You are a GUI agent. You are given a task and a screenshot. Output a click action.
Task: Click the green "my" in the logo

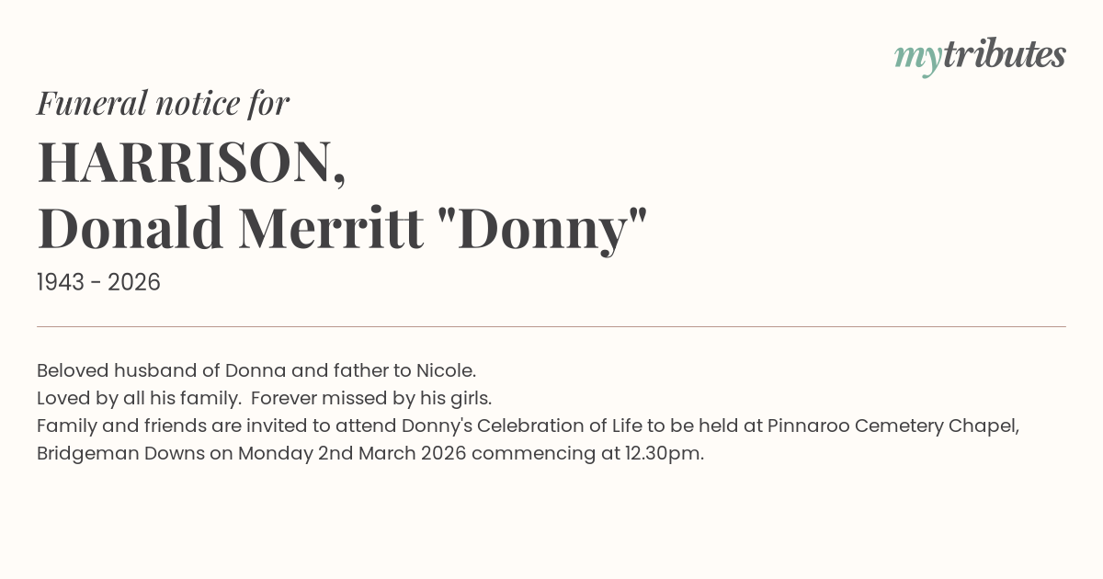pos(918,57)
